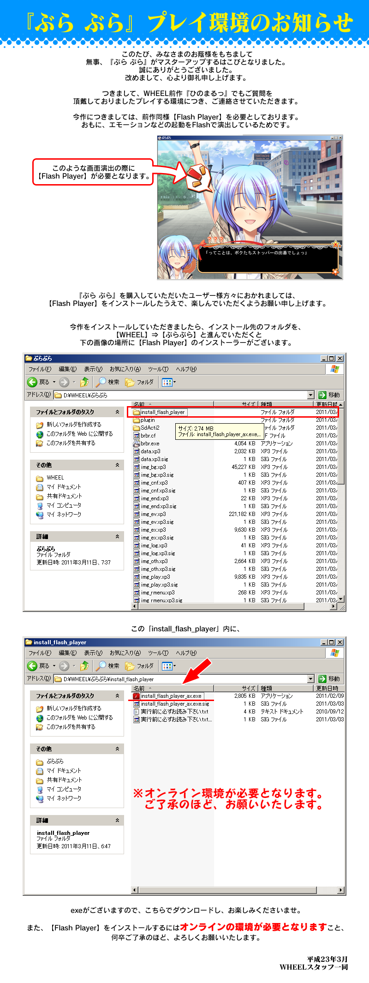This screenshot has width=369, height=983.
Task: Select img_log.xp3 file
Action: pyautogui.click(x=150, y=545)
